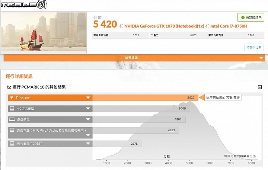Click the 比所有結果的 77% 都好 tooltip
The width and height of the screenshot is (268, 170).
coord(223,98)
